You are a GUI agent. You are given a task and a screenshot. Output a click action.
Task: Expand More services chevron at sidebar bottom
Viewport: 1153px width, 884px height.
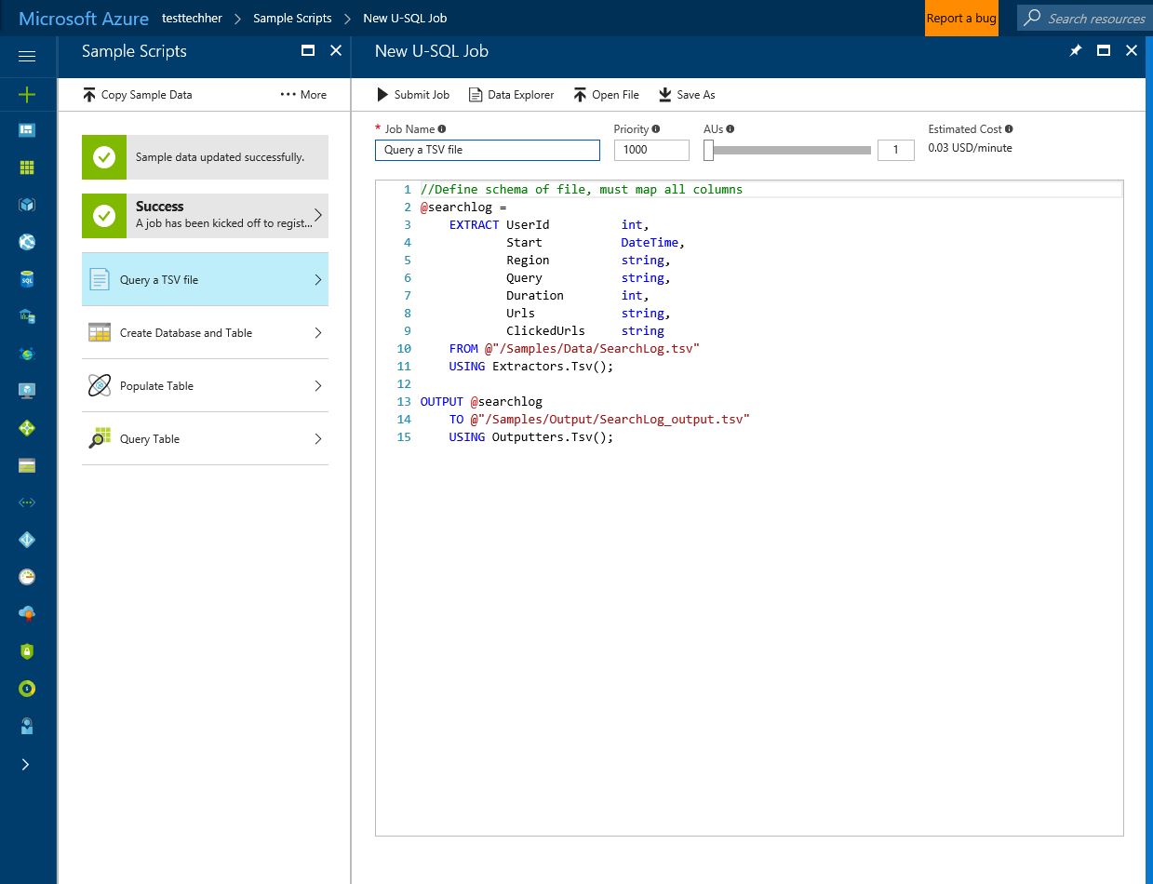point(25,764)
